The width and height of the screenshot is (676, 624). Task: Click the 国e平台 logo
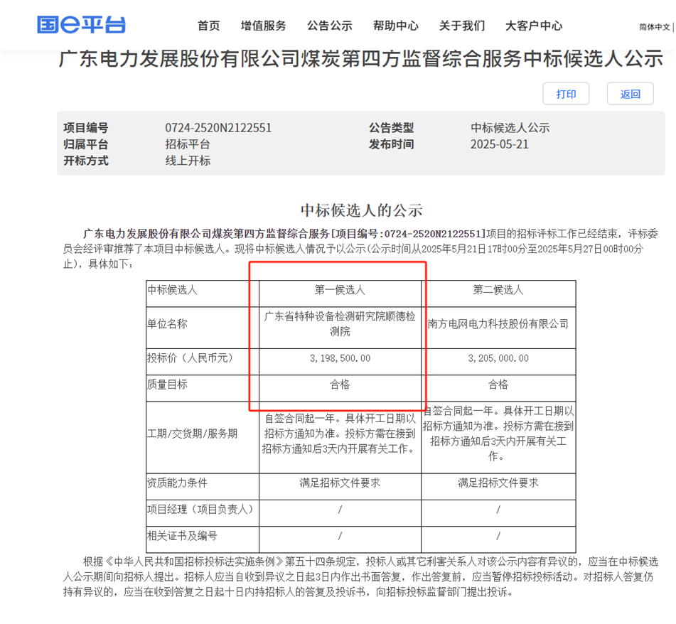pyautogui.click(x=81, y=25)
